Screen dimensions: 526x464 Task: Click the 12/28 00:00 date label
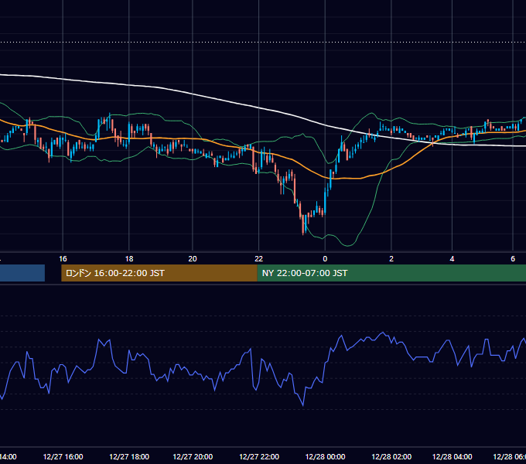pyautogui.click(x=325, y=456)
